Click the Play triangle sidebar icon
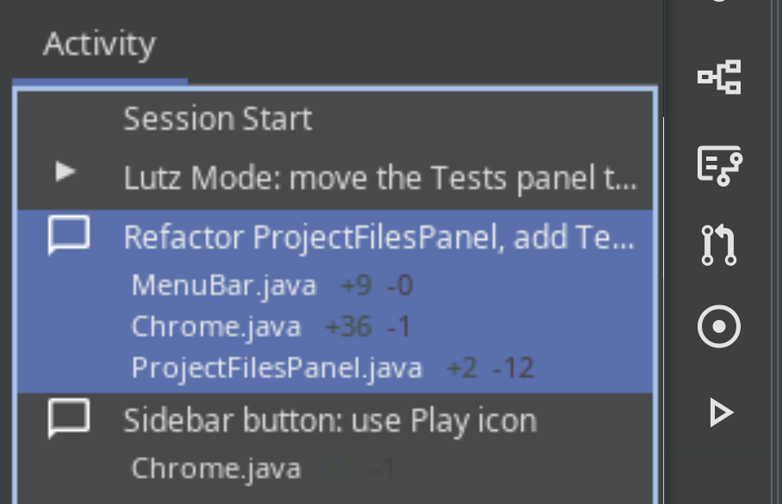Screen dimensions: 782x504 tap(719, 413)
